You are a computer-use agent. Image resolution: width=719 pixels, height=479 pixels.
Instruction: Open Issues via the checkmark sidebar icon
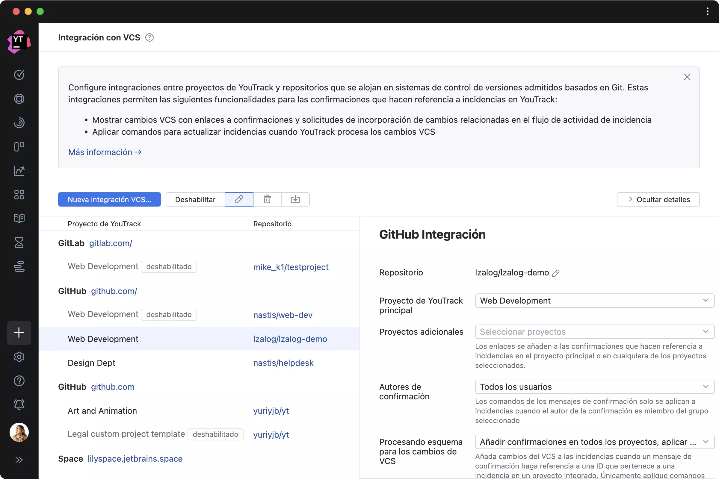[x=19, y=75]
